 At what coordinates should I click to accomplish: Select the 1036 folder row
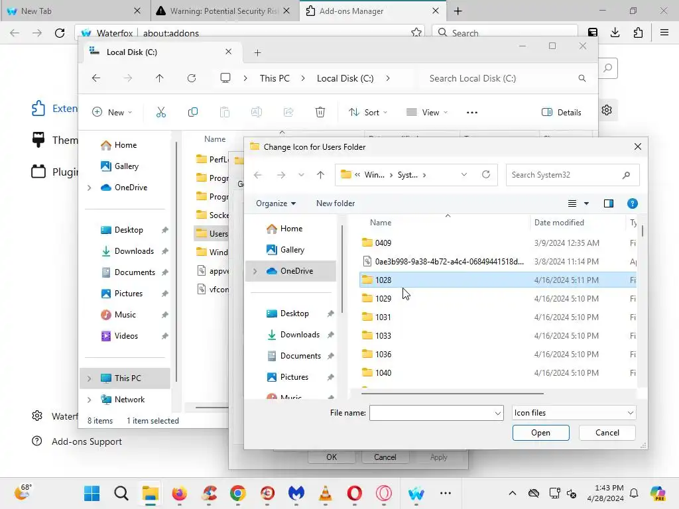point(498,355)
